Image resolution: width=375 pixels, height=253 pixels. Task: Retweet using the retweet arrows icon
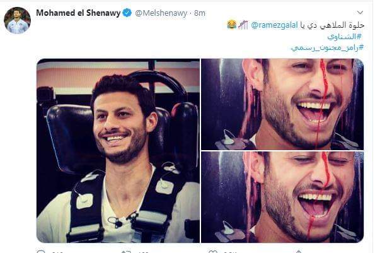point(126,252)
